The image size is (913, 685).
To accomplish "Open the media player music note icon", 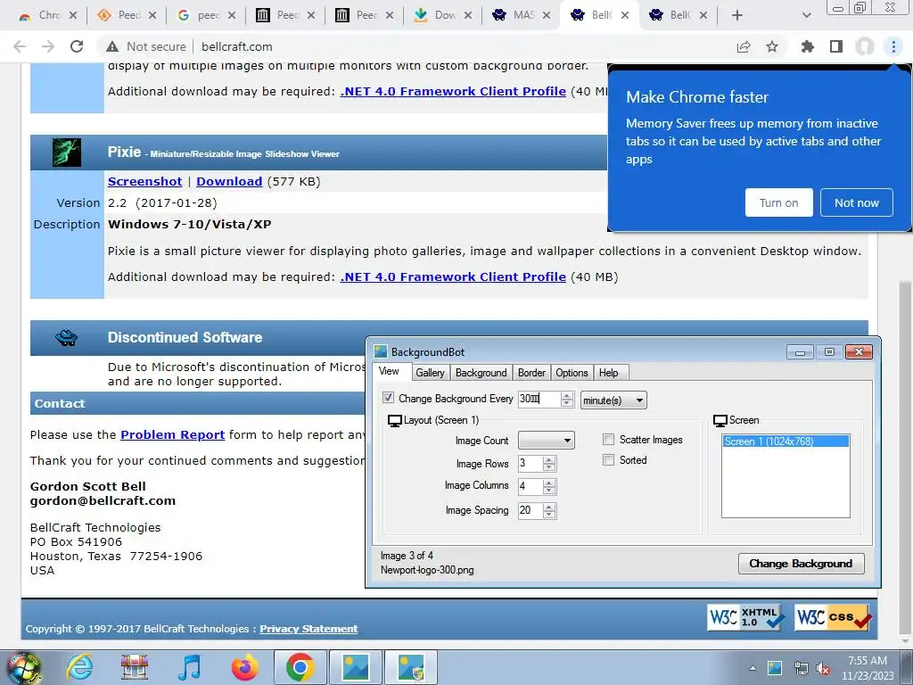I will coord(189,667).
